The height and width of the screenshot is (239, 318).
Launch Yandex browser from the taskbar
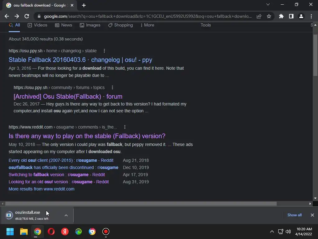65,232
